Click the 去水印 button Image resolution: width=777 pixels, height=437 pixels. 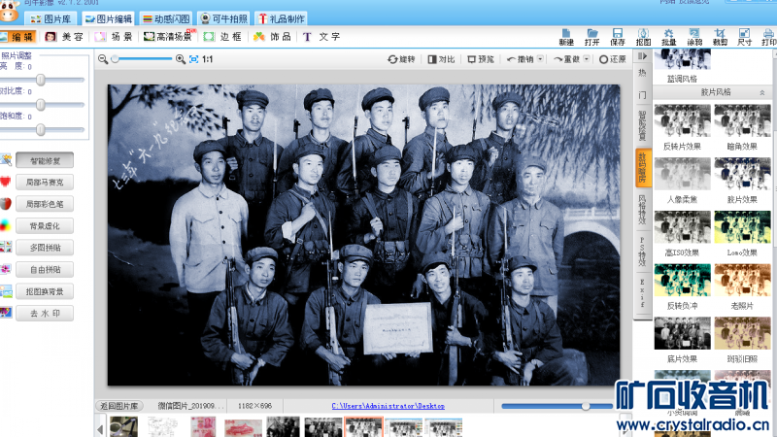point(45,313)
